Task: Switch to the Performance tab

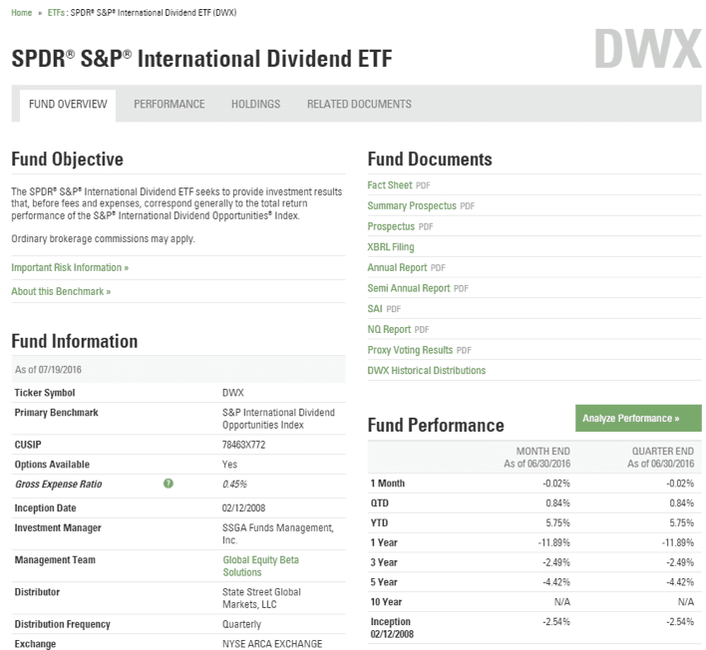Action: (x=170, y=105)
